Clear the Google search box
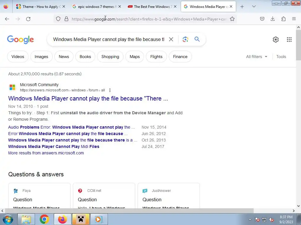Viewport: 301px width, 225px height. (x=171, y=40)
